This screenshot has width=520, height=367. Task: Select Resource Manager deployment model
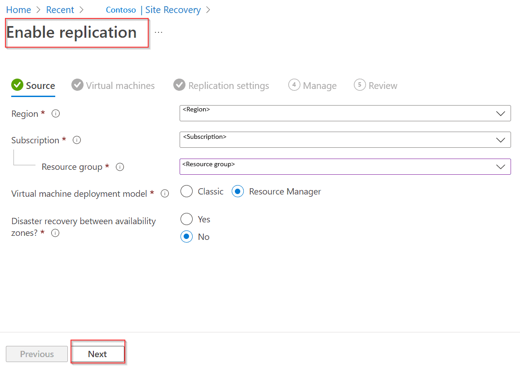[x=238, y=191]
